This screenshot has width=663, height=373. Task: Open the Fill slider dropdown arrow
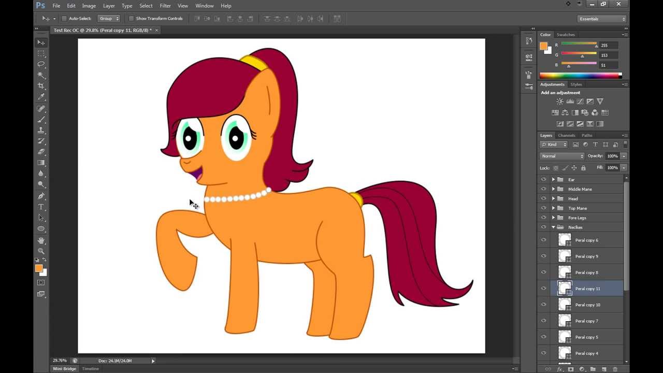624,168
